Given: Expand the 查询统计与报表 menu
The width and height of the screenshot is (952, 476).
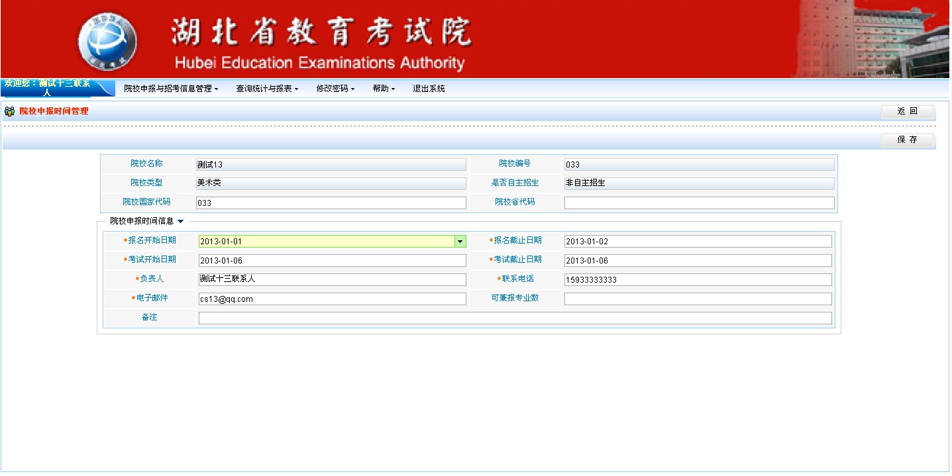Looking at the screenshot, I should pyautogui.click(x=267, y=89).
